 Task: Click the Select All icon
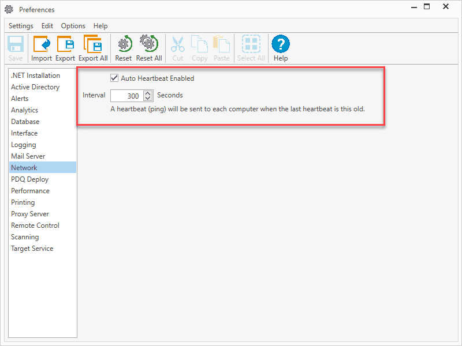point(251,44)
